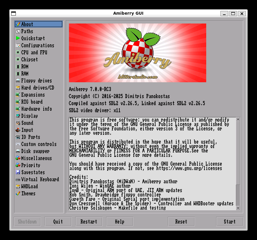Click the WHDLoad disk icon
Viewport: 257px width, 240px height.
18,187
